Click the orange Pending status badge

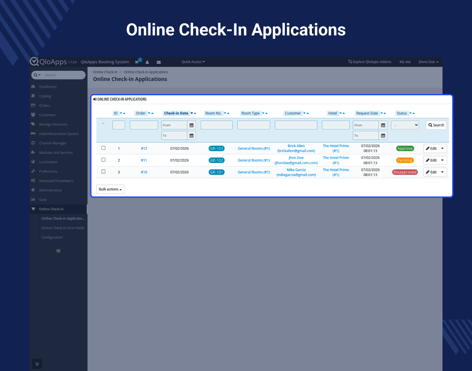[405, 160]
